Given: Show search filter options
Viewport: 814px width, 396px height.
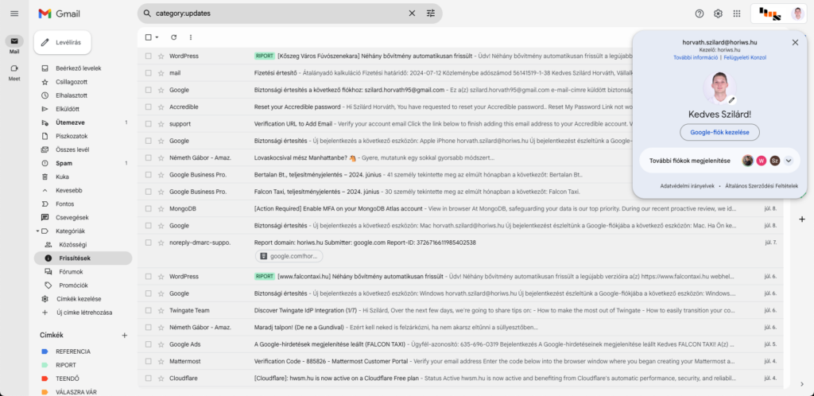Looking at the screenshot, I should pos(431,14).
